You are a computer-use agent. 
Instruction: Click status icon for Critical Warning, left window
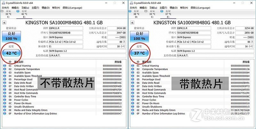4,66
